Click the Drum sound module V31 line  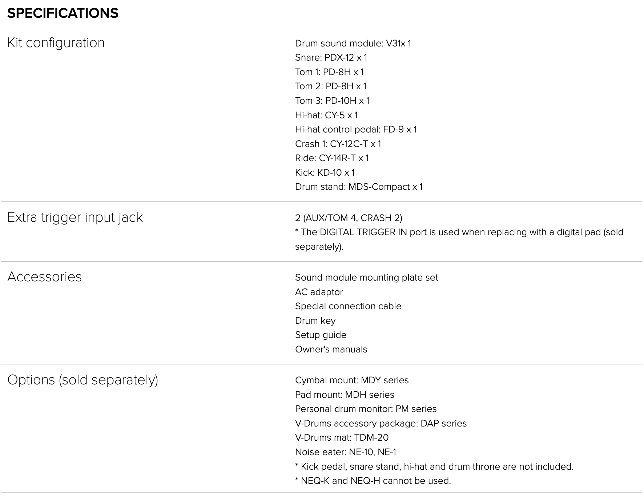click(353, 44)
